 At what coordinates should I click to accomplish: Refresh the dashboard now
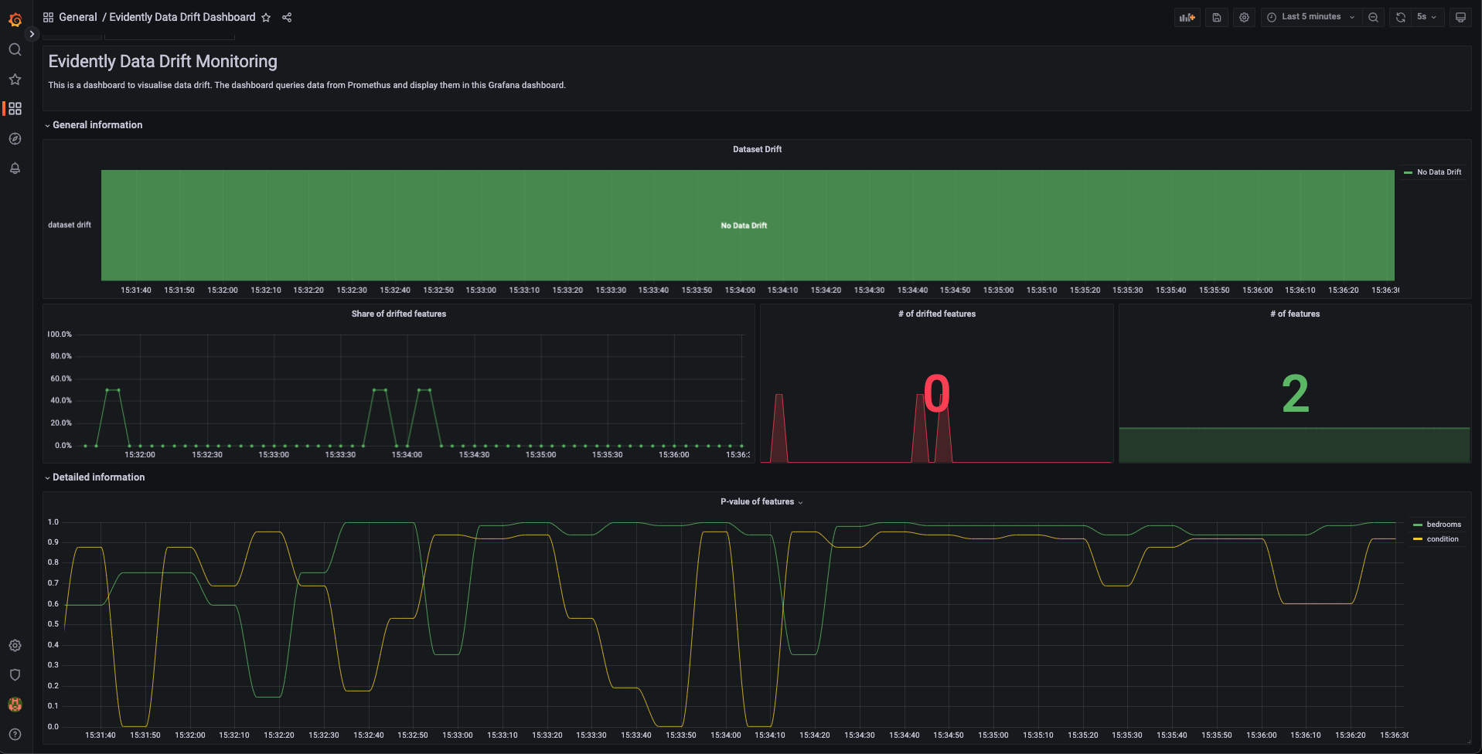(1400, 17)
